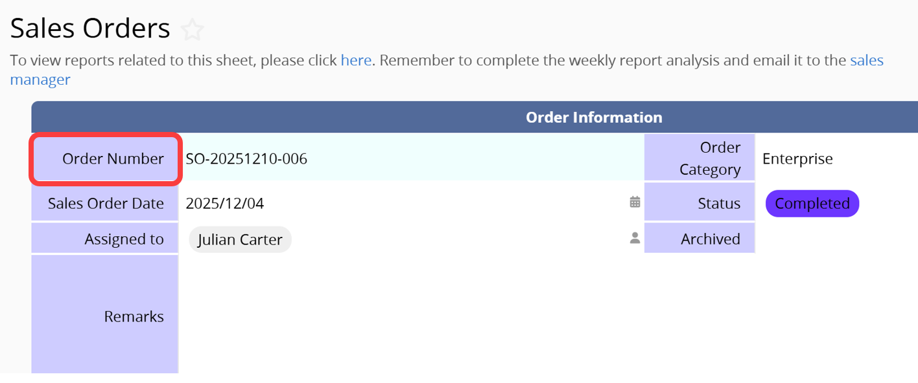Select the Julian Carter assignee chip

pyautogui.click(x=240, y=239)
